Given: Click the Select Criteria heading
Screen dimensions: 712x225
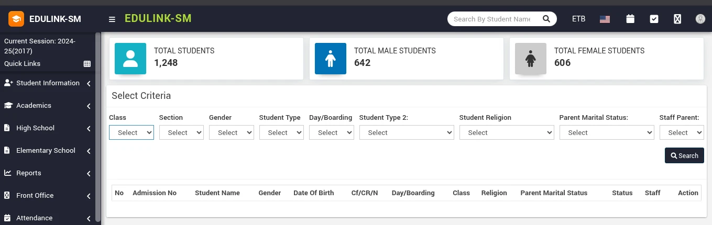Looking at the screenshot, I should point(141,96).
